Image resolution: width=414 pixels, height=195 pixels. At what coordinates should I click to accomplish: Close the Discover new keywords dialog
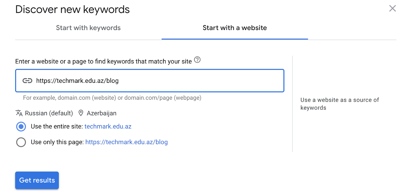pos(392,9)
